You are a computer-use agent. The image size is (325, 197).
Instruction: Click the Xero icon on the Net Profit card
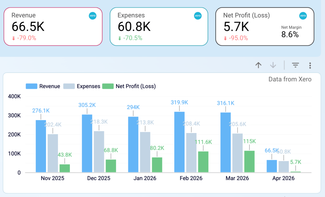[302, 15]
